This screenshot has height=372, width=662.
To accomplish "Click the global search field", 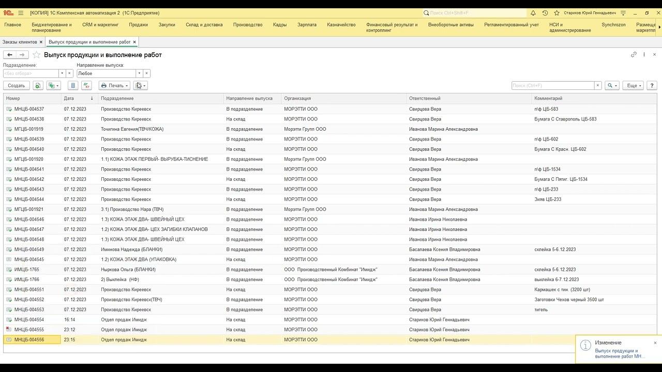I will click(474, 13).
